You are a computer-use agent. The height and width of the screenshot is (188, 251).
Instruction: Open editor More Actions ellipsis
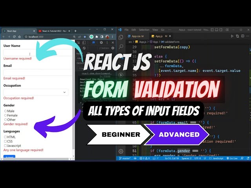coord(248,36)
